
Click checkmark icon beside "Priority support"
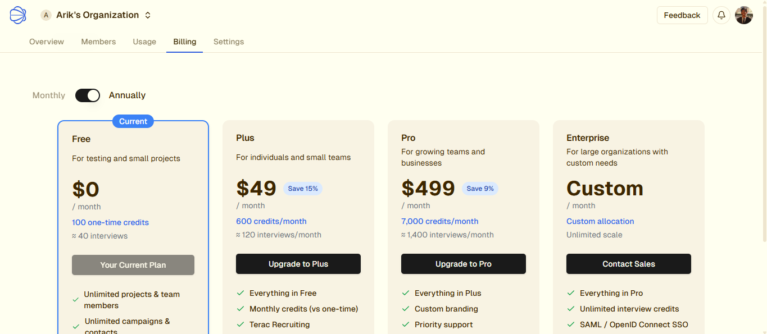click(406, 324)
